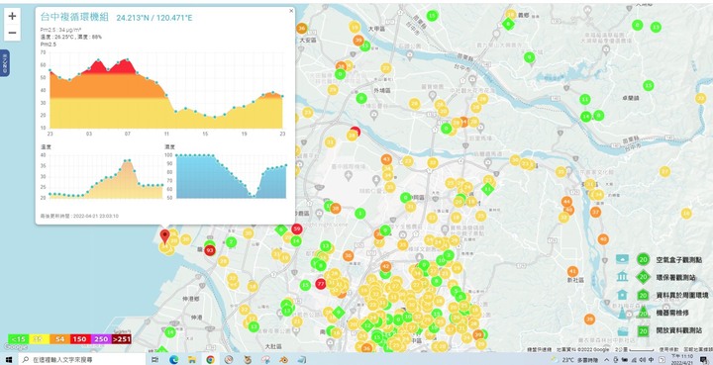Open Blender from the taskbar
Viewport: 713px width, 365px height.
point(283,359)
